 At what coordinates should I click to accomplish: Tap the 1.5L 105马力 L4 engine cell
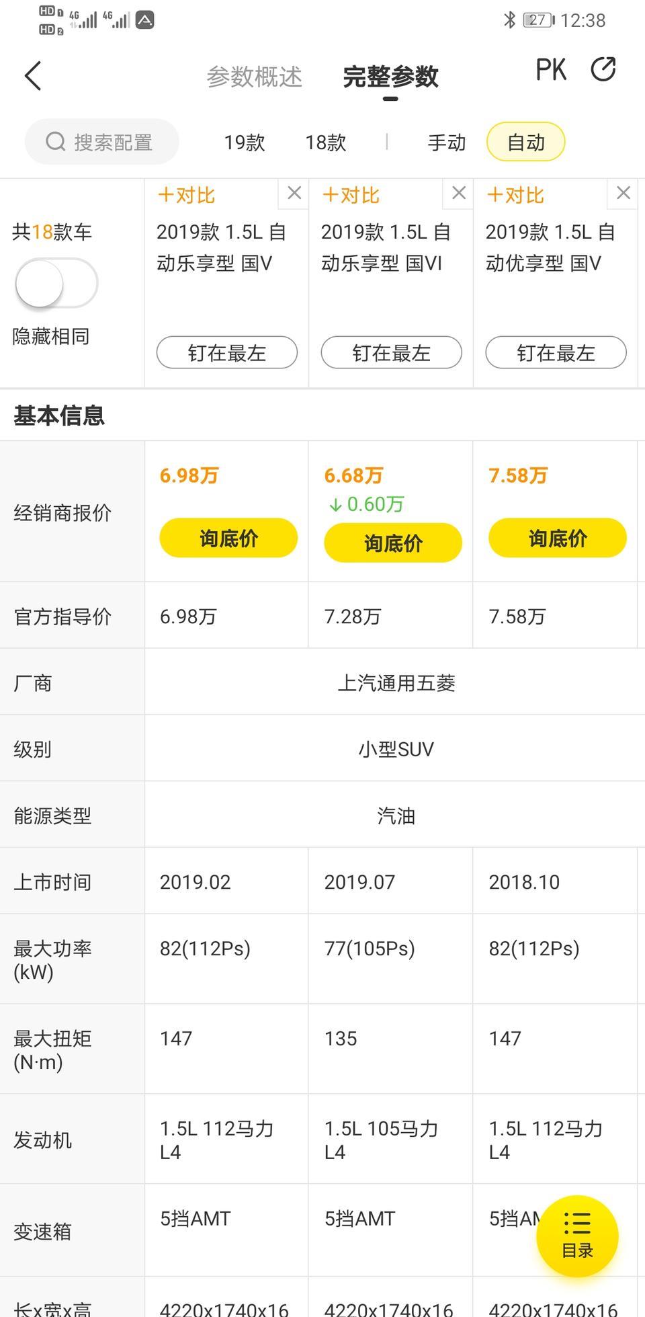click(391, 1140)
